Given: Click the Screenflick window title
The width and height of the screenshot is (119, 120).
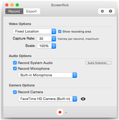Looking at the screenshot, I should tap(60, 5).
